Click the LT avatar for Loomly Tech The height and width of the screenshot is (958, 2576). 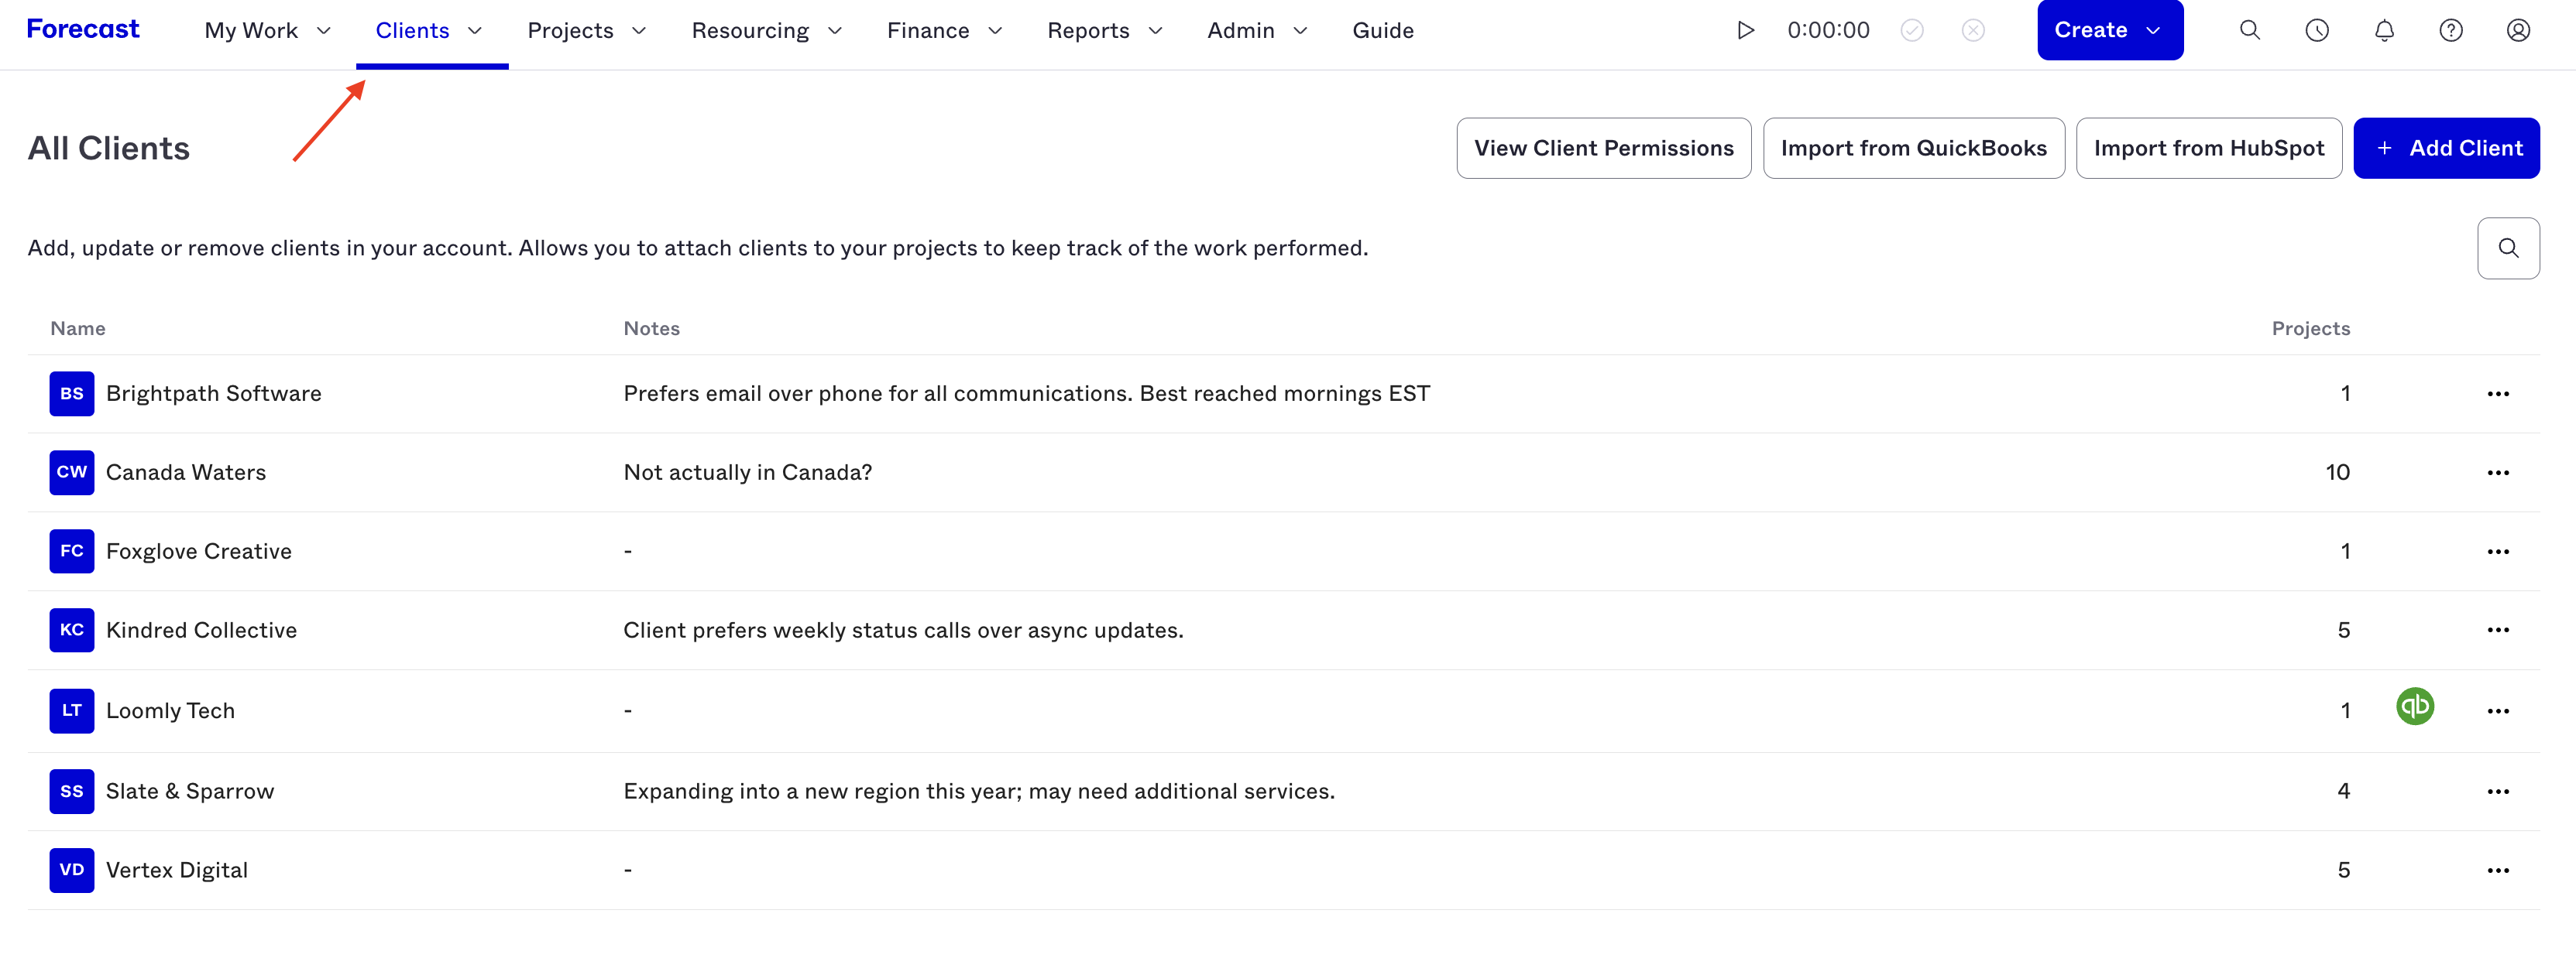coord(72,710)
